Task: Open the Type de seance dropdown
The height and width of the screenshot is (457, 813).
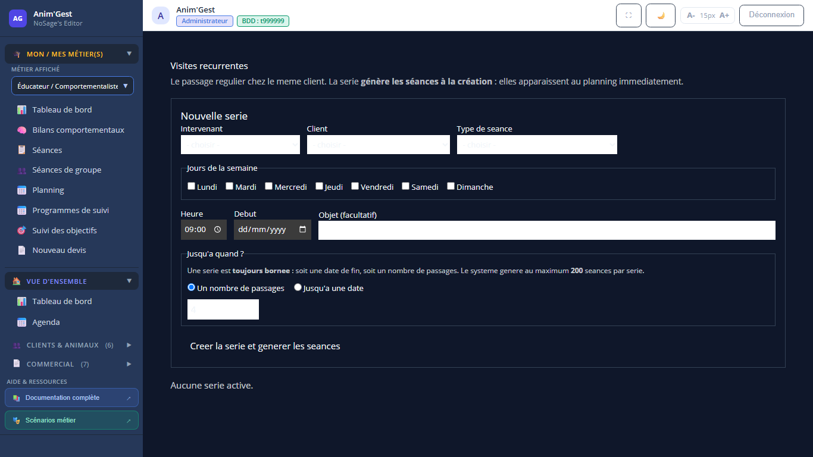Action: point(537,145)
